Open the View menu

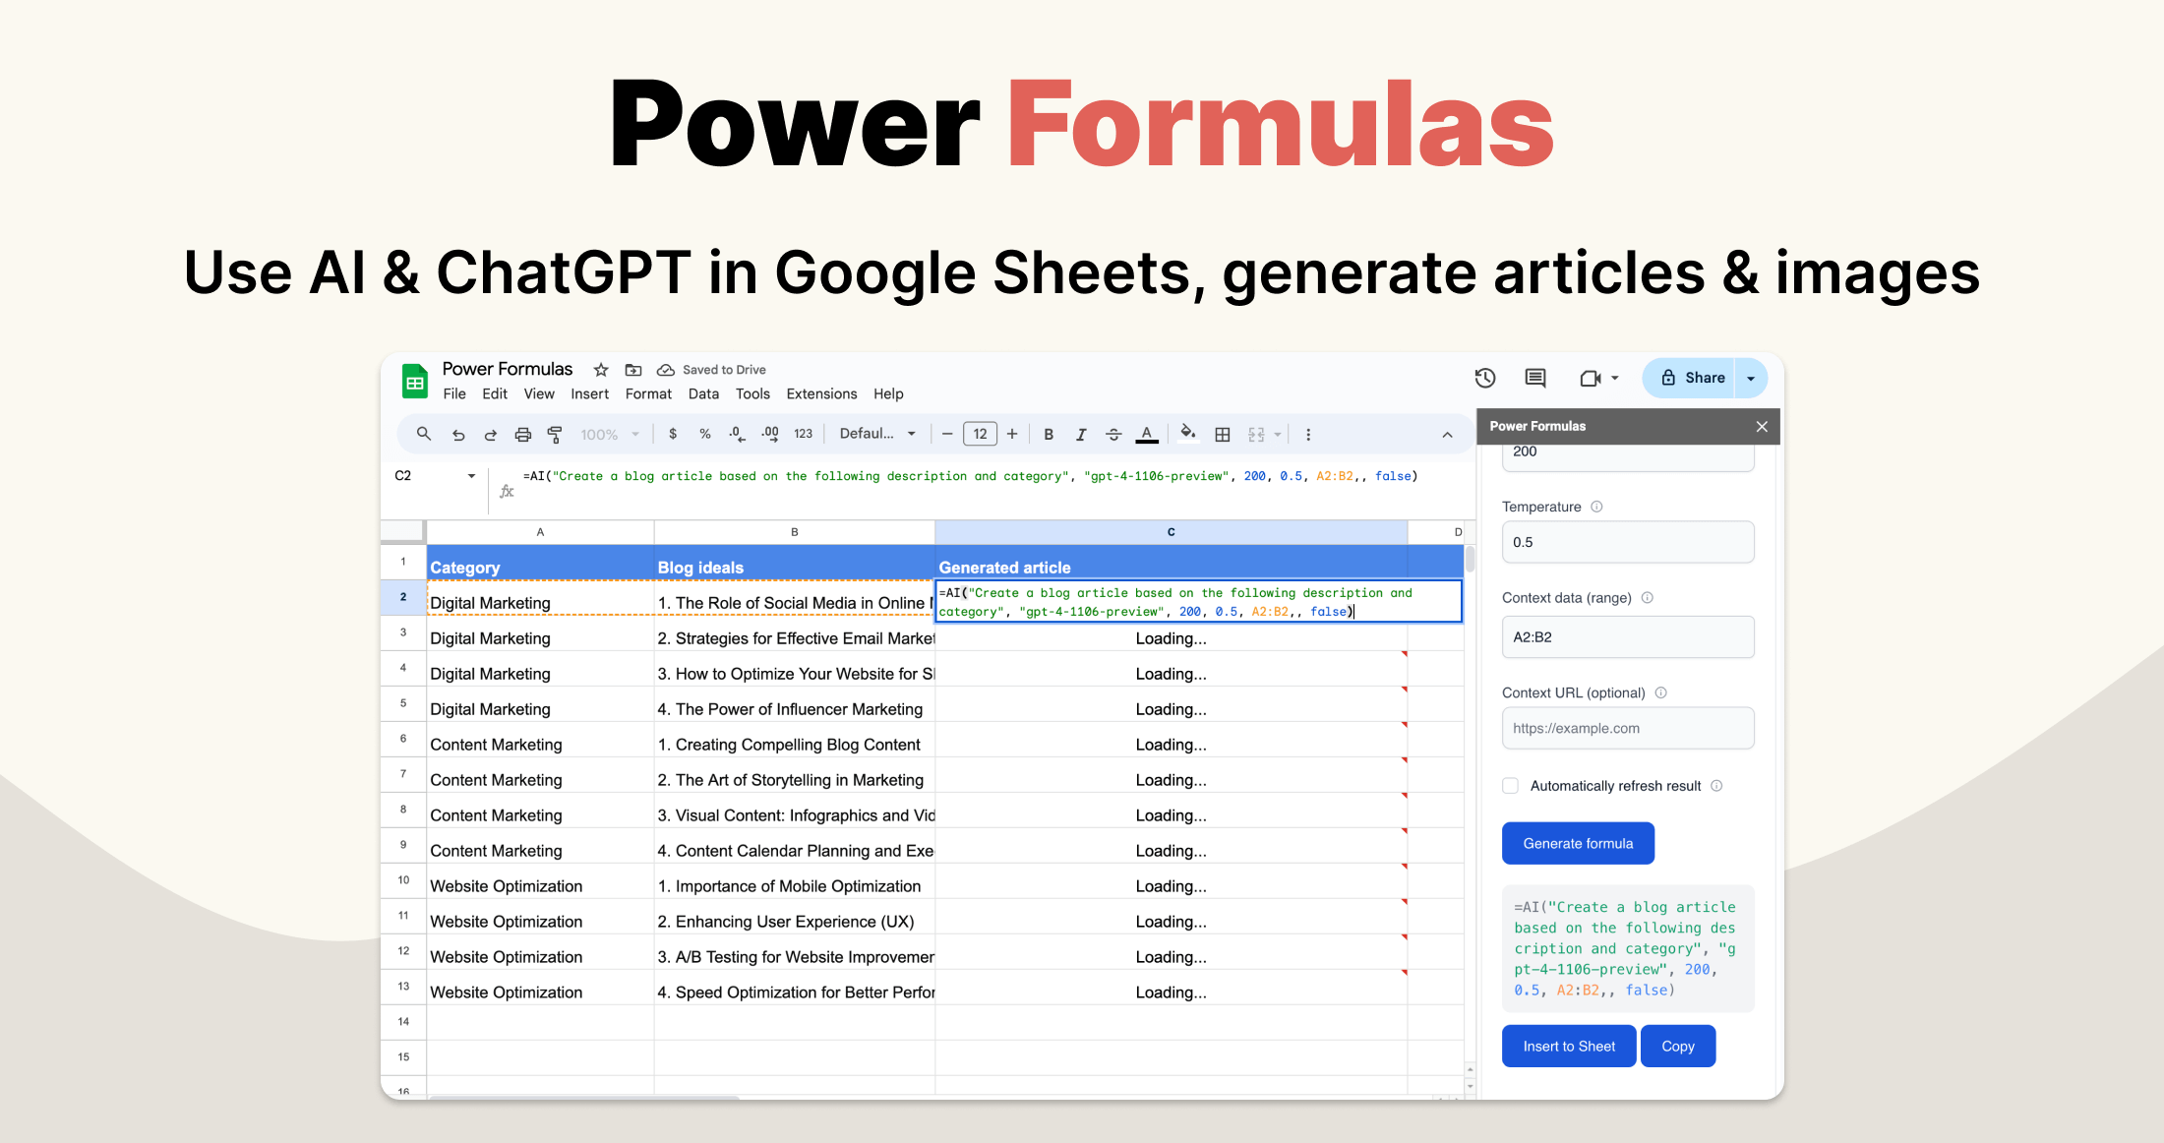(539, 393)
